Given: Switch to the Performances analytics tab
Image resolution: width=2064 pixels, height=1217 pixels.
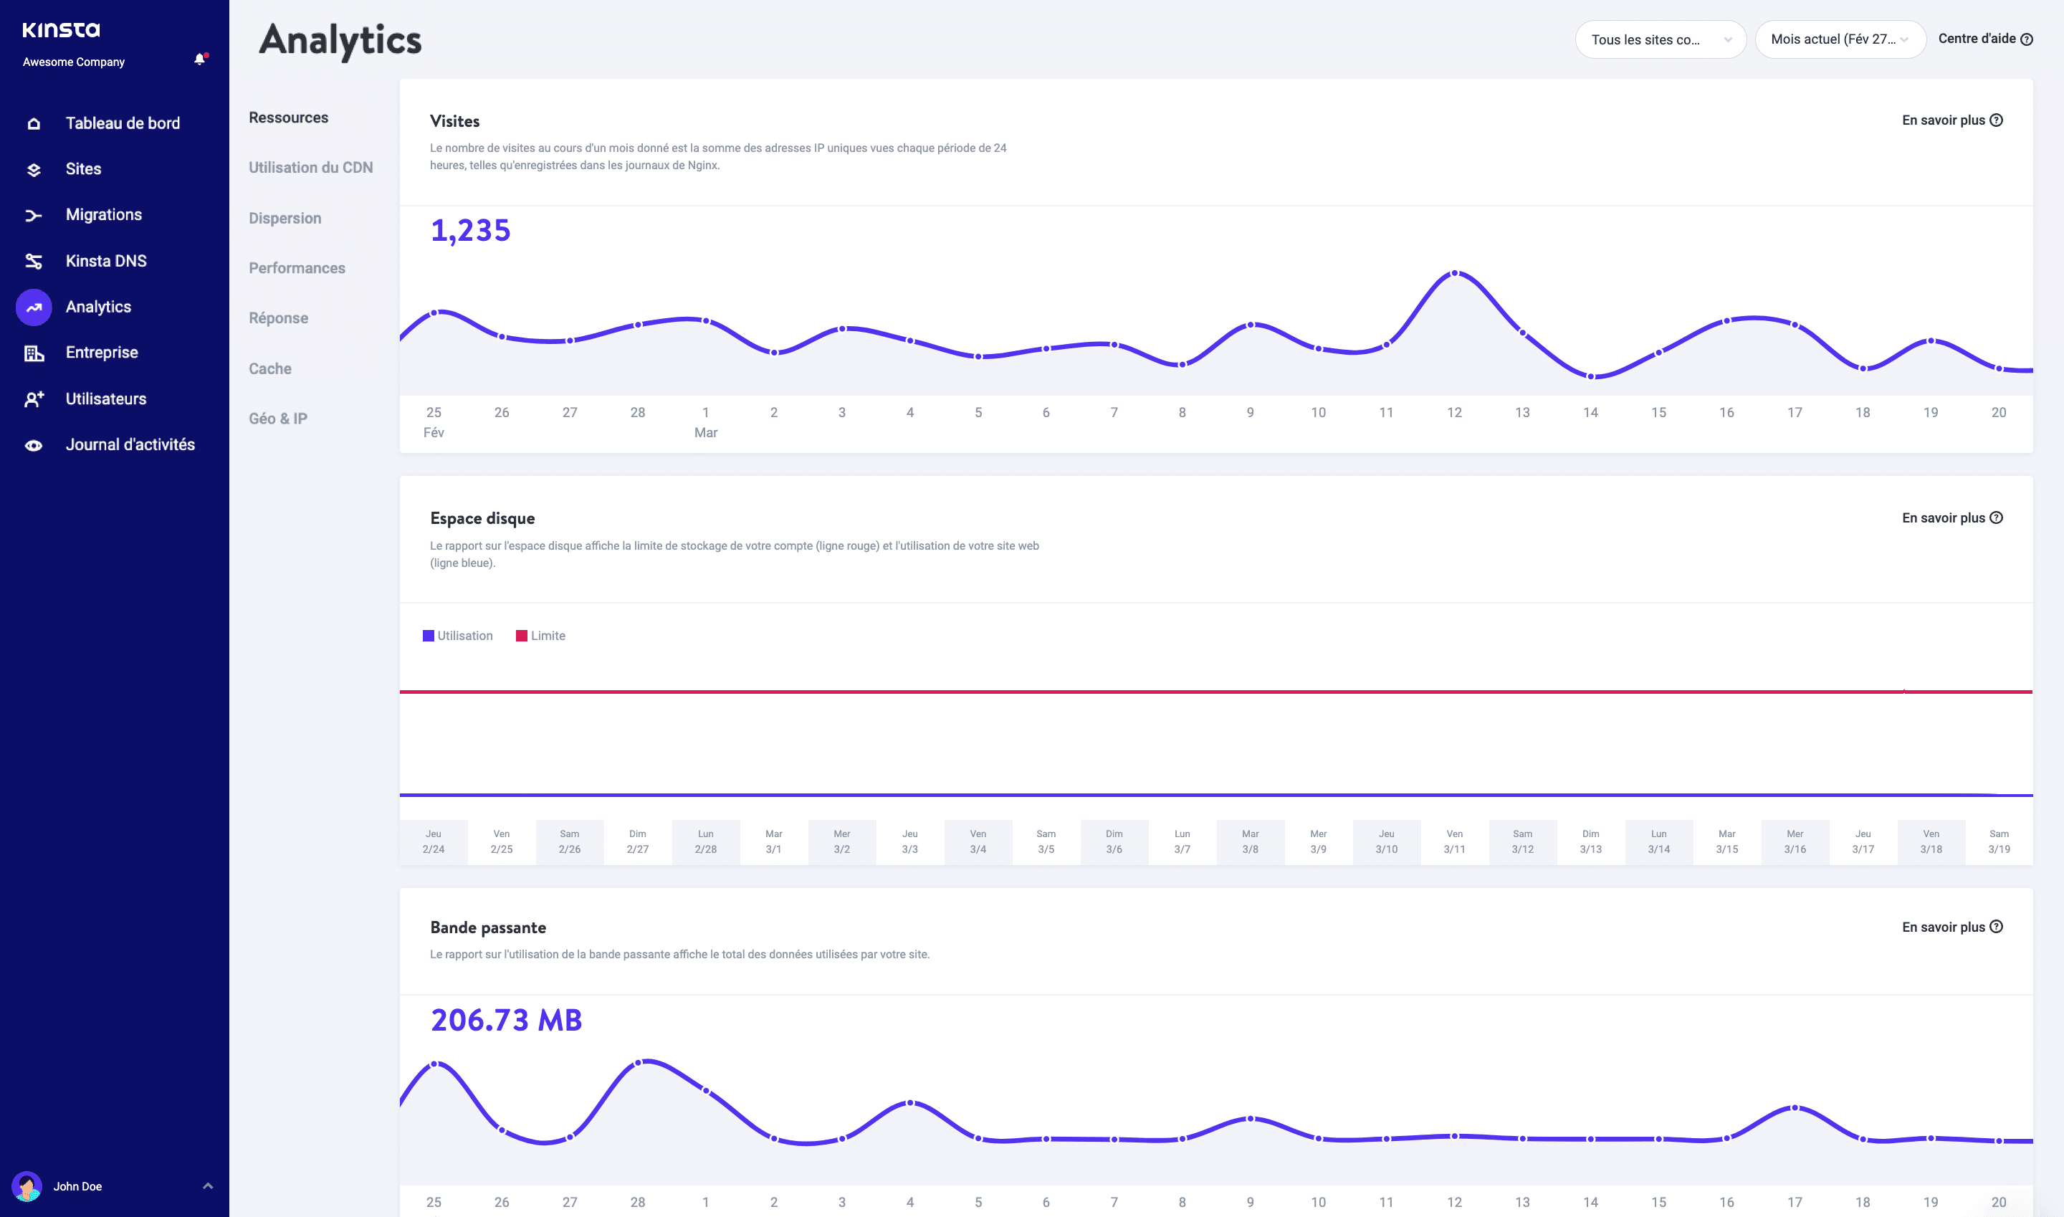Looking at the screenshot, I should (296, 267).
